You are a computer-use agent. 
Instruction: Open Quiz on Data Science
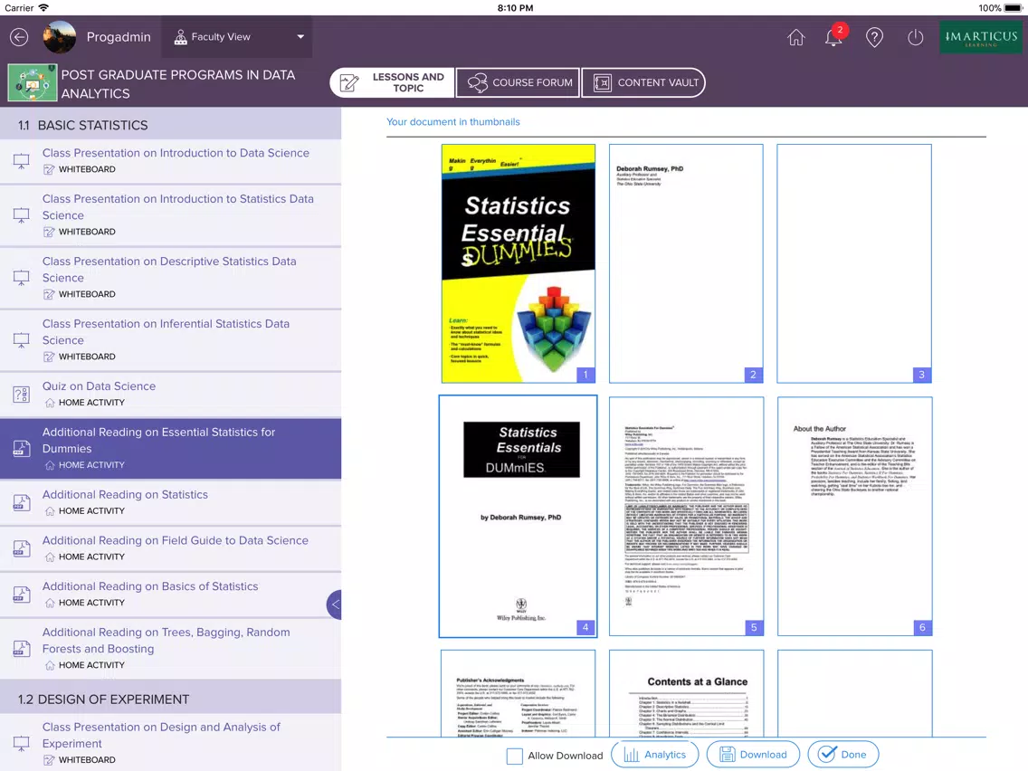pos(170,394)
